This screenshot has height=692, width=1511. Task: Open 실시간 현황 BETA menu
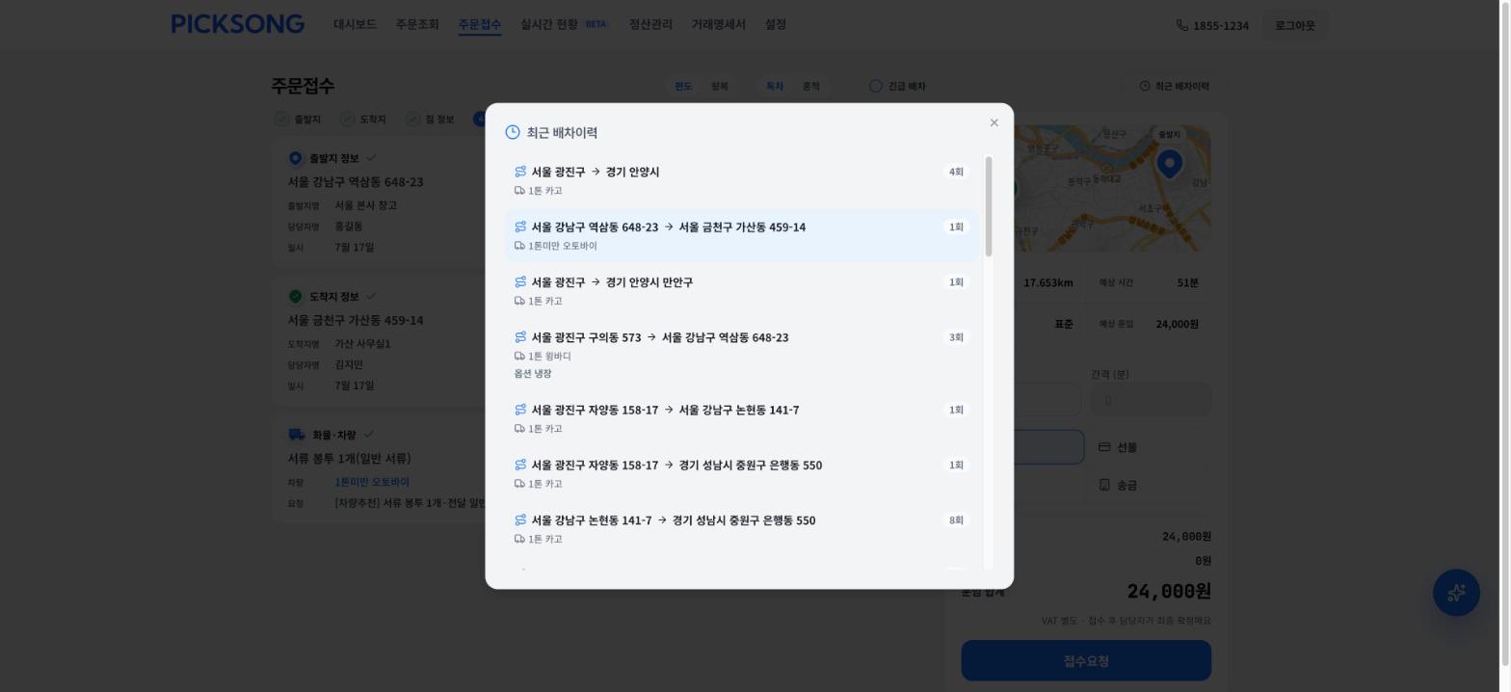(x=565, y=24)
